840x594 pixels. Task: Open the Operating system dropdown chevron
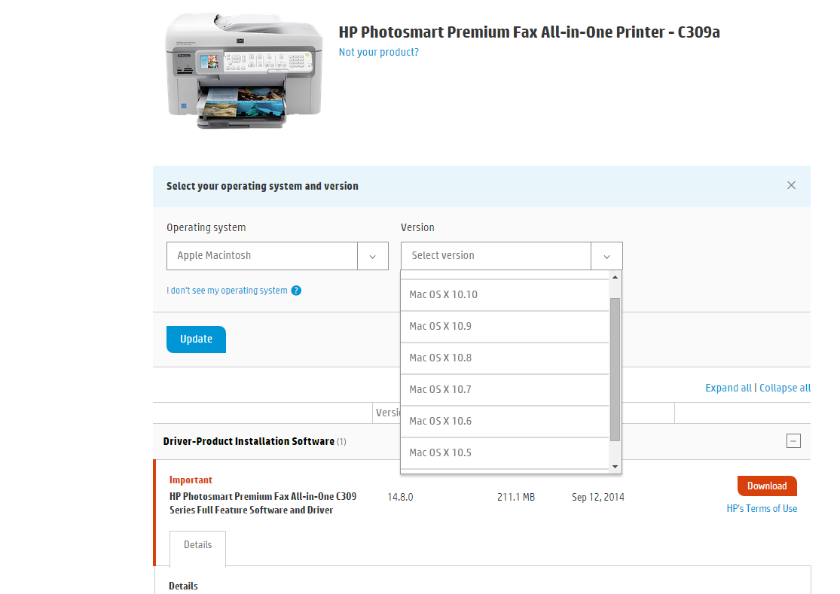tap(372, 256)
